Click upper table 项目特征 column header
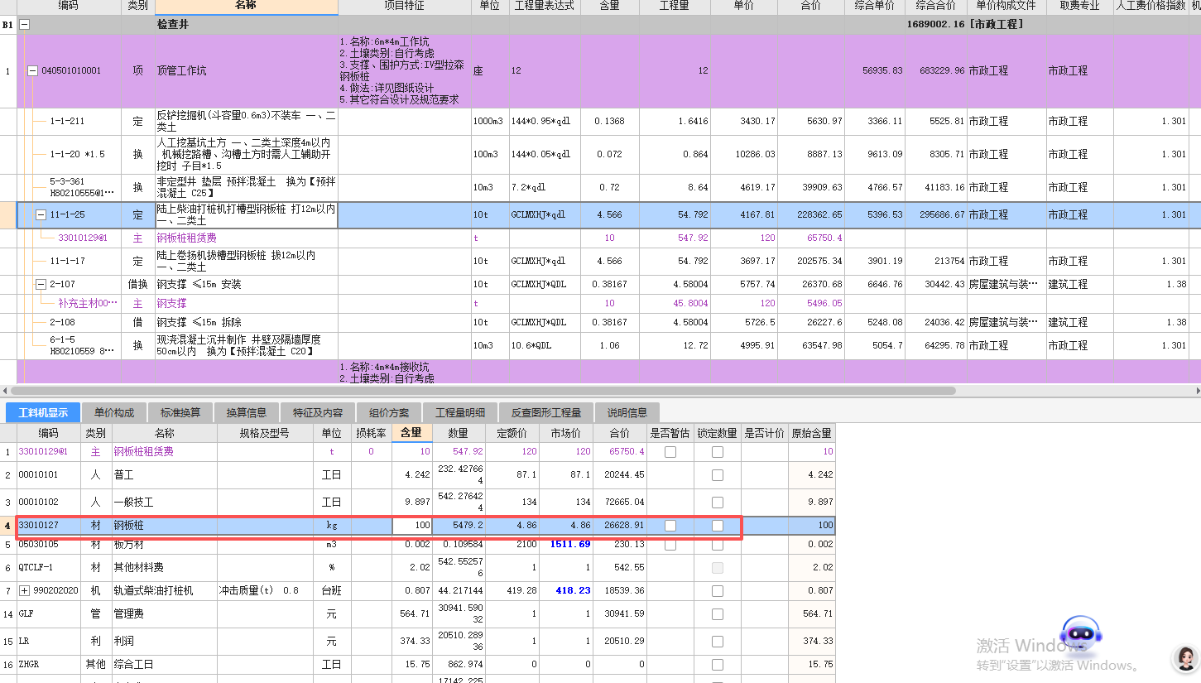This screenshot has height=683, width=1201. click(404, 7)
